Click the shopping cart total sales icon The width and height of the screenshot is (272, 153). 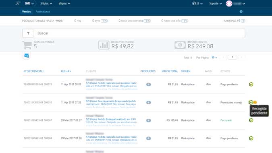tap(27, 45)
